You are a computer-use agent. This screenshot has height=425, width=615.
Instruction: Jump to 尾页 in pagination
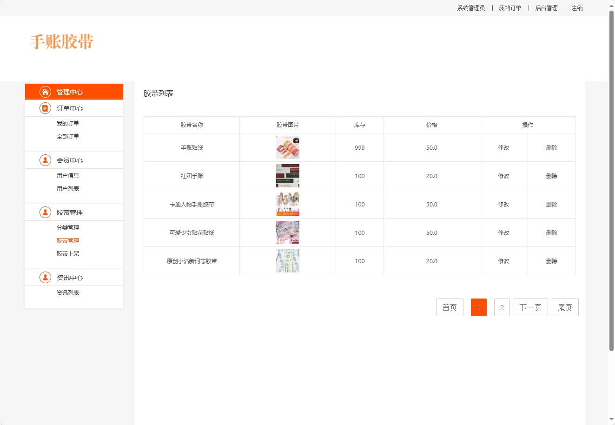tap(565, 307)
